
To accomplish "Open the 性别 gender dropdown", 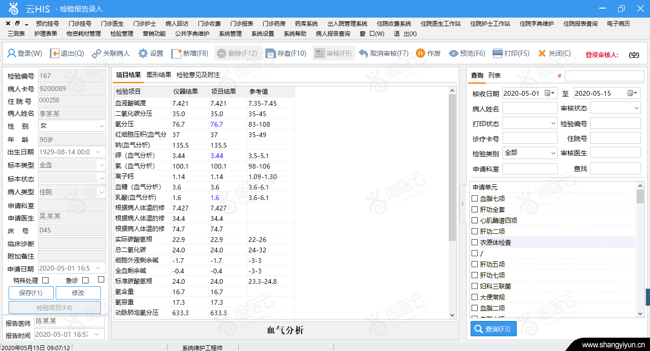I will click(x=101, y=126).
